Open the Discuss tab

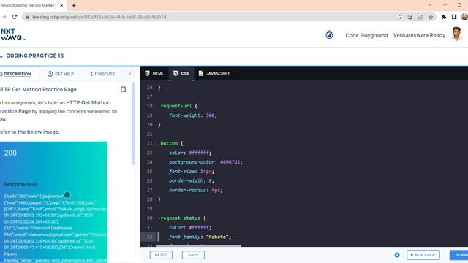click(x=103, y=74)
